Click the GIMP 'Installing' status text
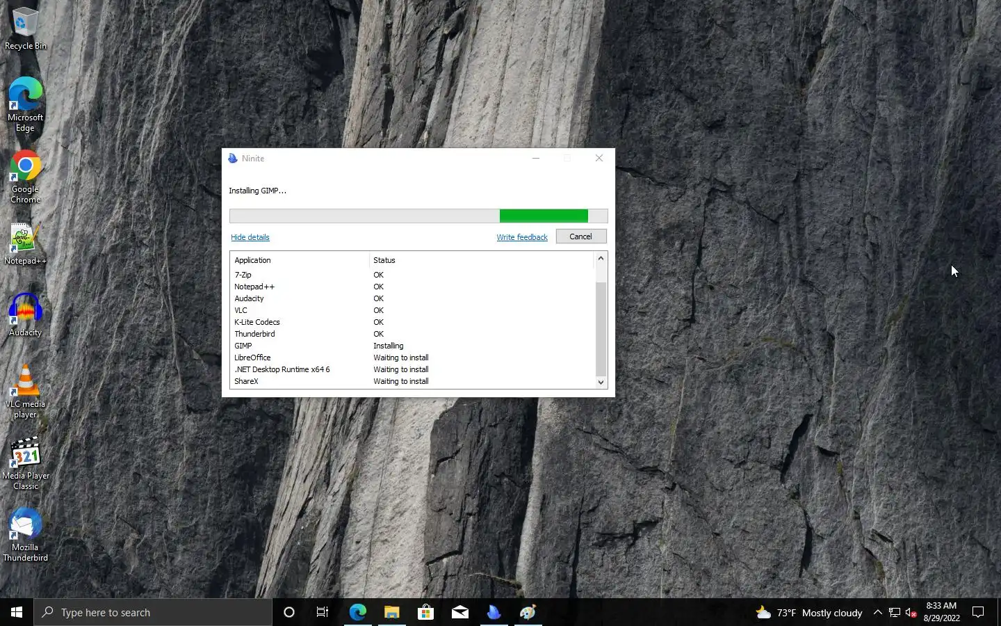Screen dimensions: 1001x626 [389, 346]
